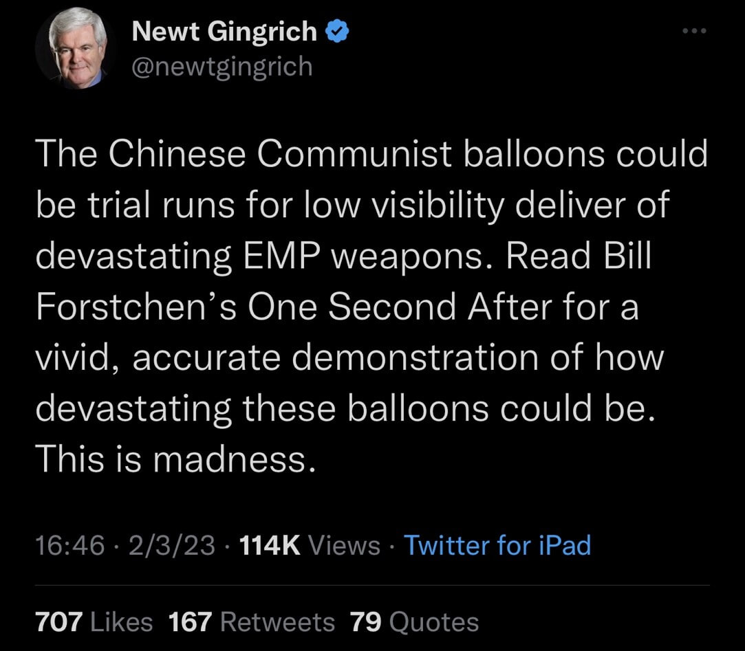Image resolution: width=745 pixels, height=651 pixels.
Task: Open the Twitter for iPad source link
Action: point(497,546)
